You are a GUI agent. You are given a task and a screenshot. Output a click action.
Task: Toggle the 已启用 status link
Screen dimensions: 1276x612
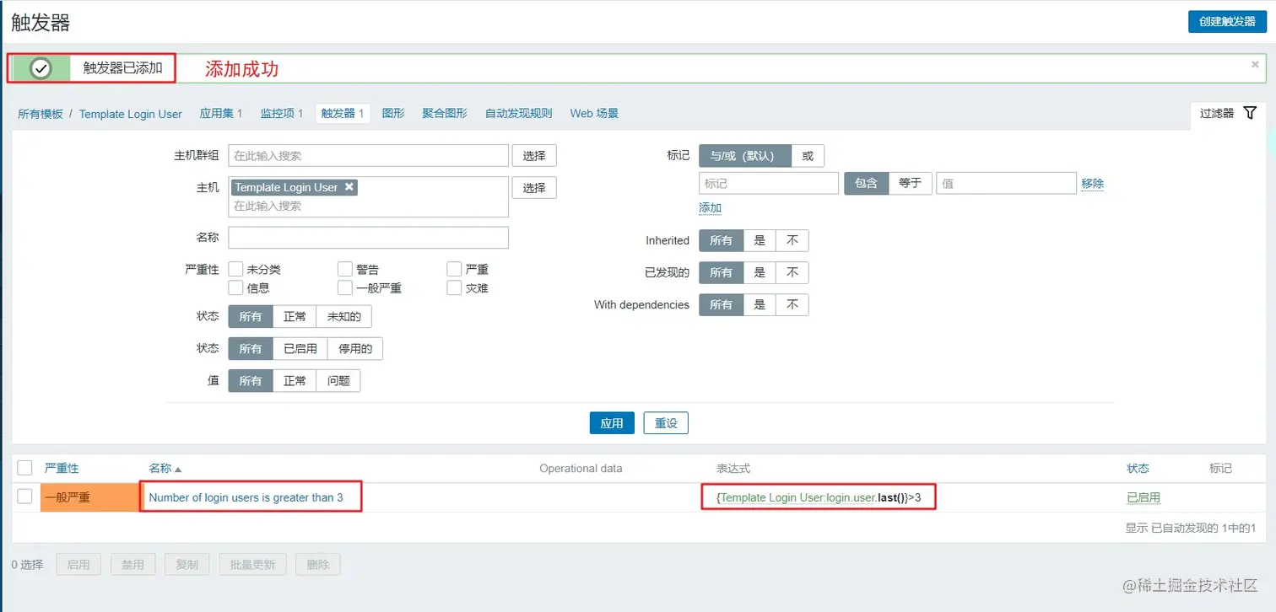pos(1144,497)
